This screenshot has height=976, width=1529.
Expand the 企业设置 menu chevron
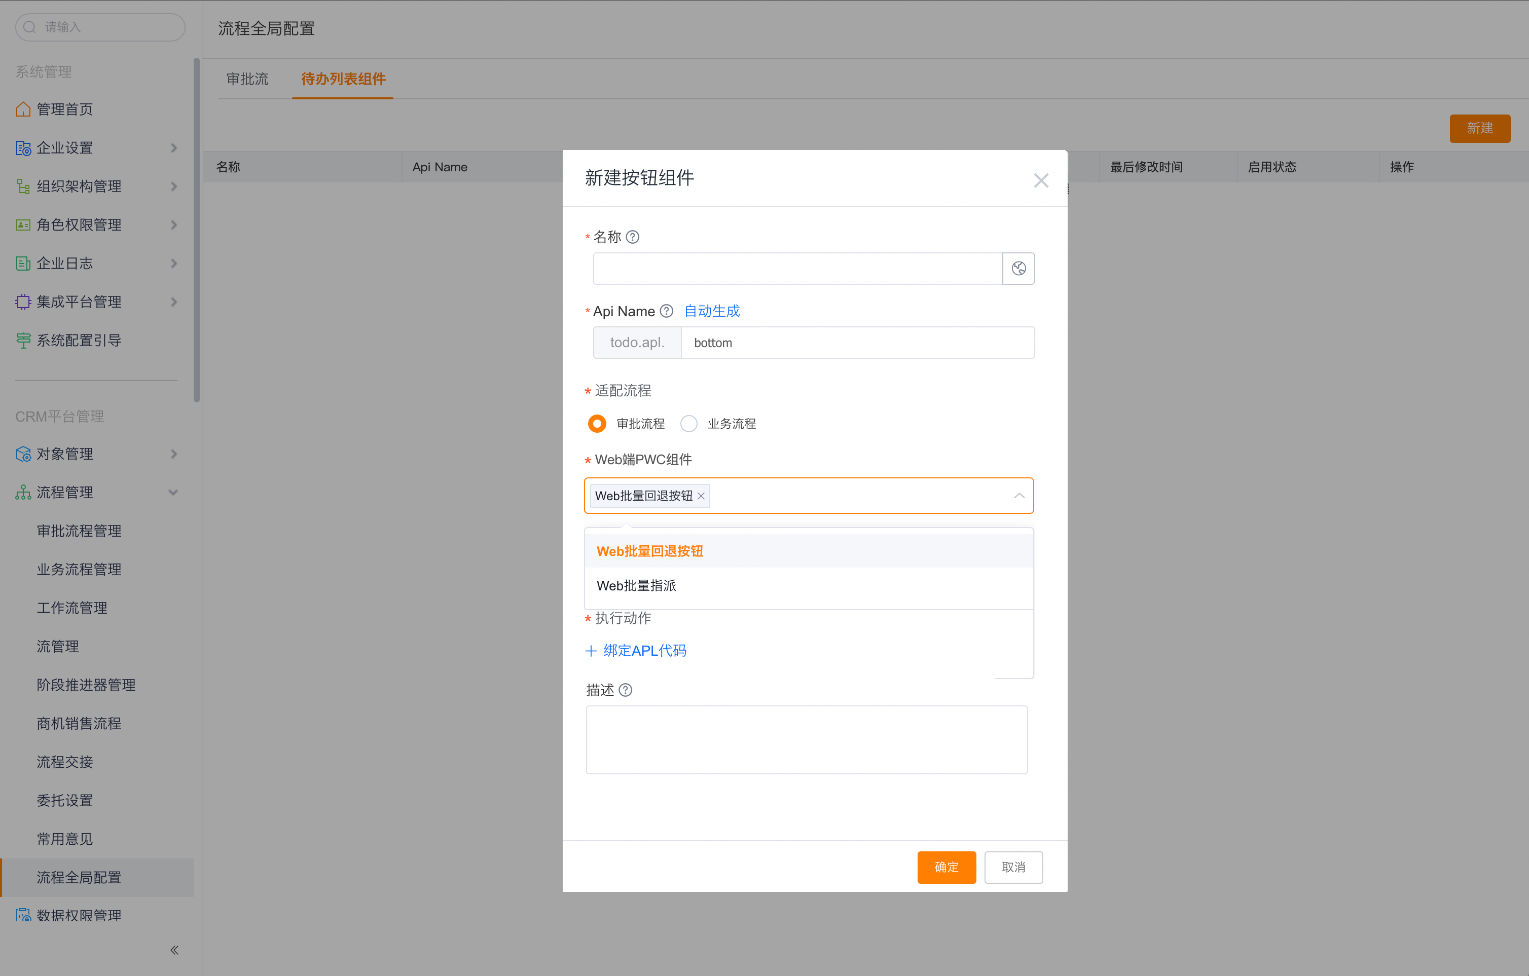[174, 148]
